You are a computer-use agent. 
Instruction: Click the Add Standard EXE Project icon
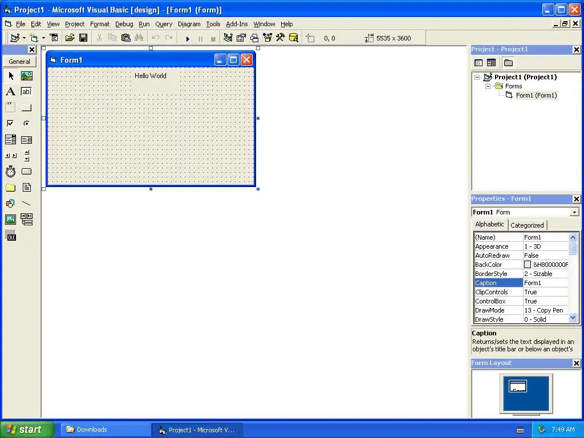[x=15, y=38]
